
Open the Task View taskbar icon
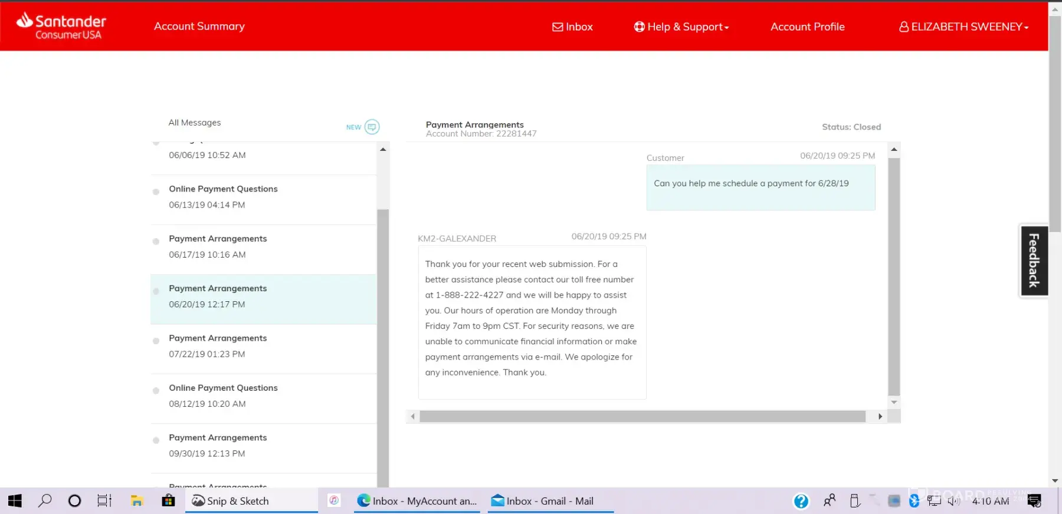[x=104, y=501]
